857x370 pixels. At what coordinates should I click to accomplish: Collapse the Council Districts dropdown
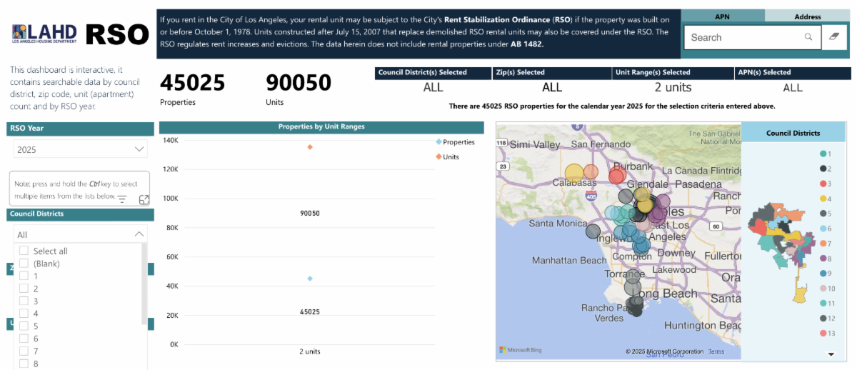139,234
